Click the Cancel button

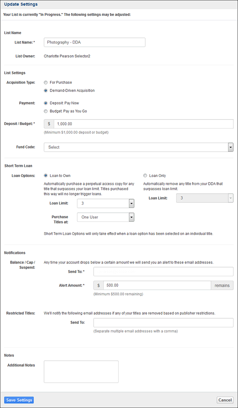point(225,400)
